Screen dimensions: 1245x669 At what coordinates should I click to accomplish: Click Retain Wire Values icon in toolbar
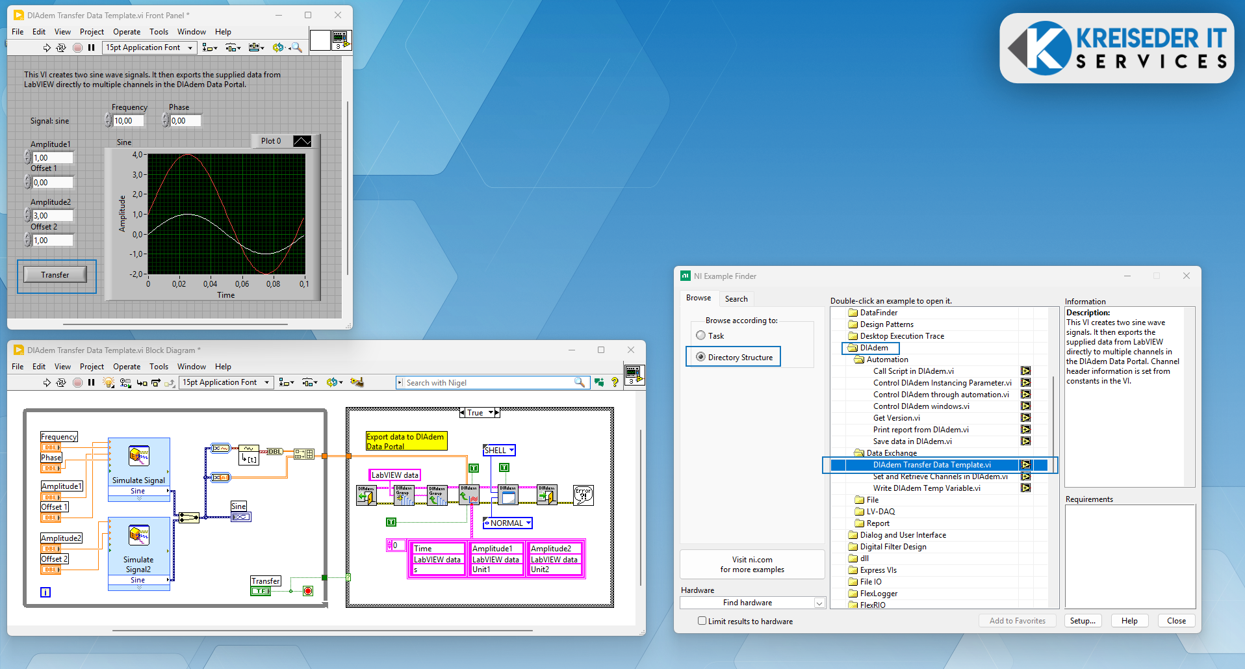(125, 382)
